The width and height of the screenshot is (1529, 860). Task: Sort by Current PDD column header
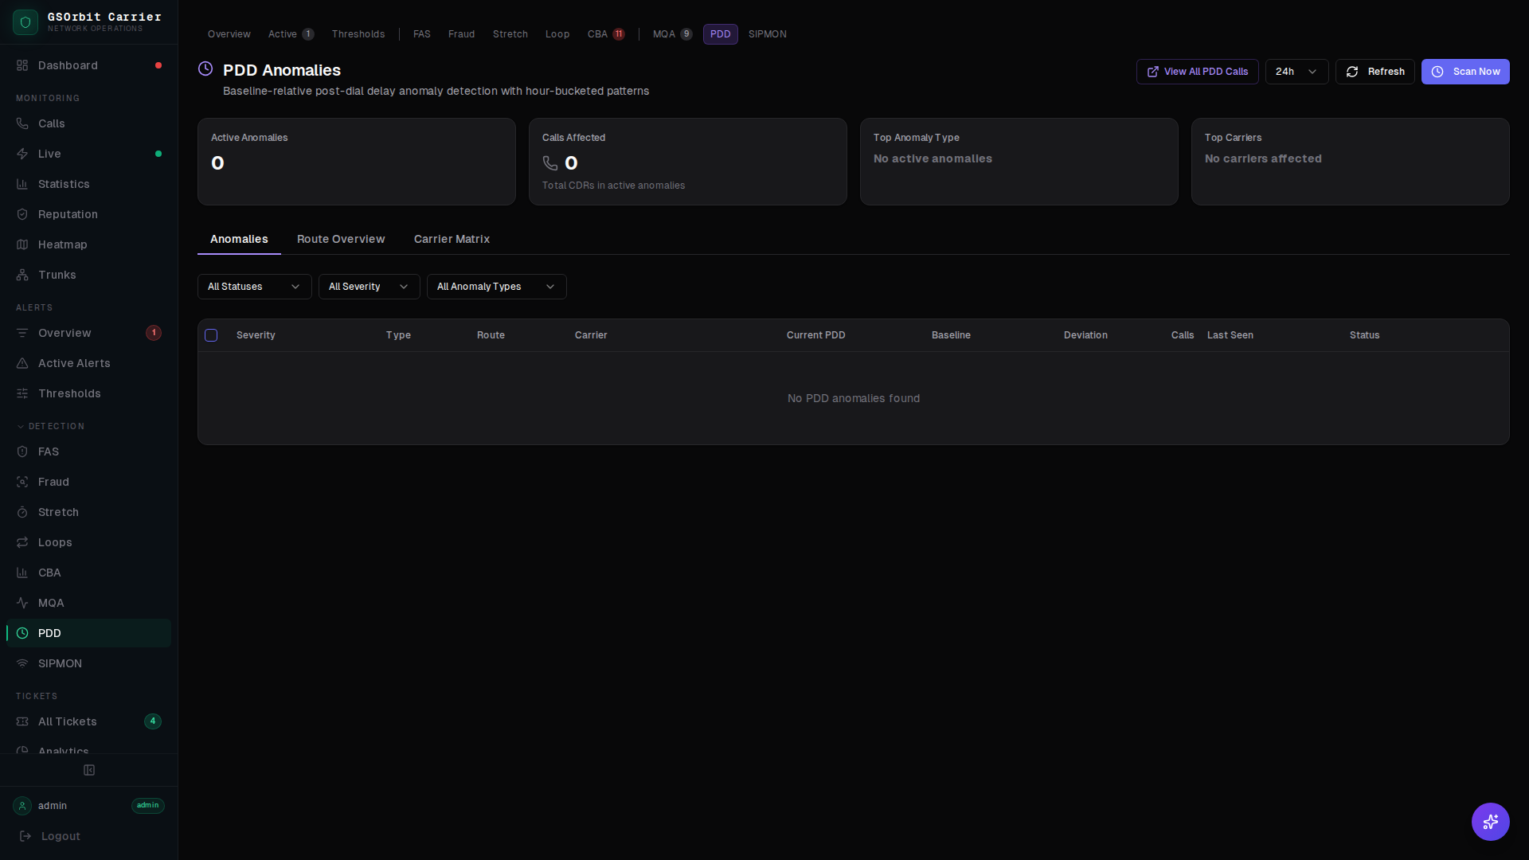point(815,335)
